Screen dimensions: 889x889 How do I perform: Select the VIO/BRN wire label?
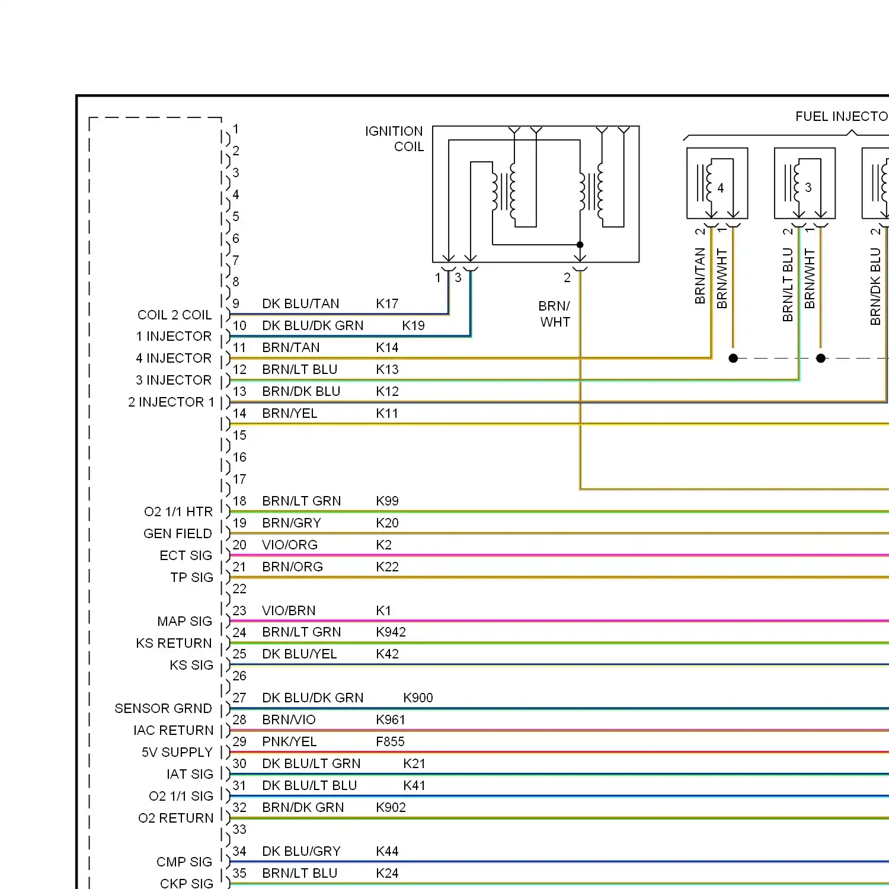(x=289, y=610)
